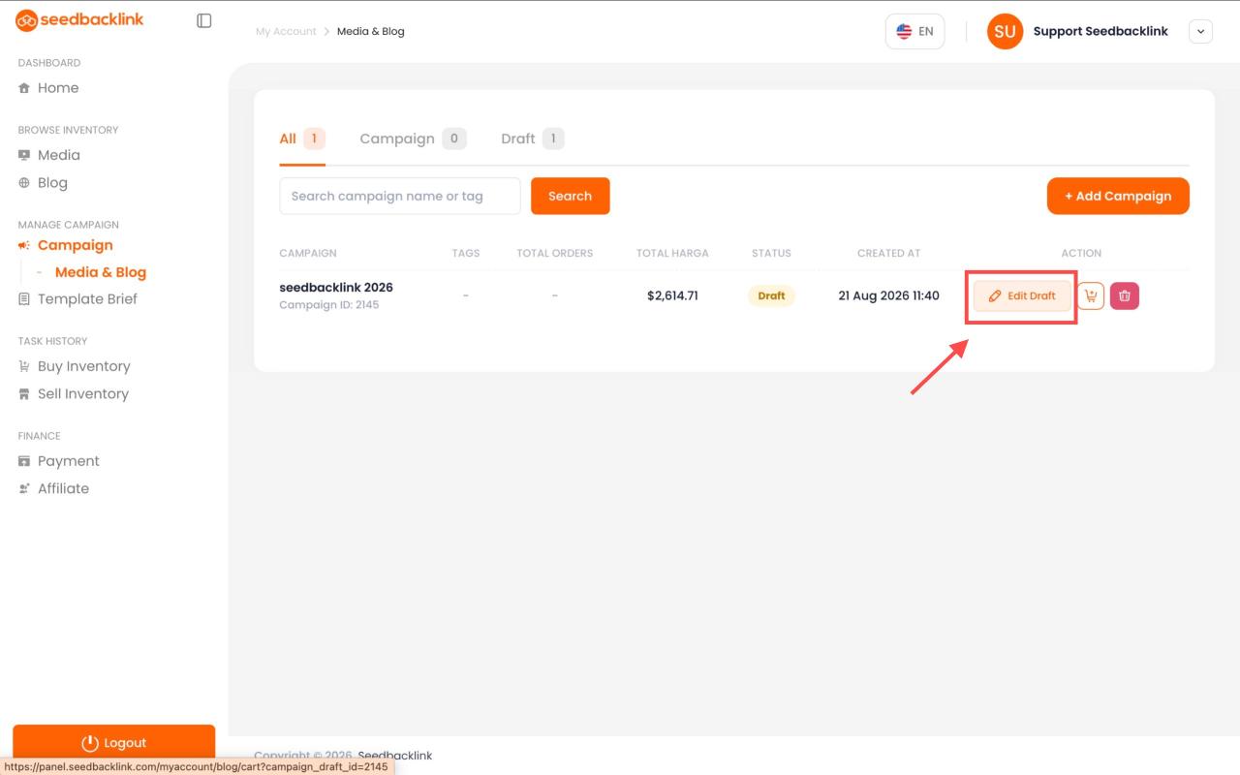Click the Sell Inventory store icon
Viewport: 1240px width, 775px height.
pos(24,394)
